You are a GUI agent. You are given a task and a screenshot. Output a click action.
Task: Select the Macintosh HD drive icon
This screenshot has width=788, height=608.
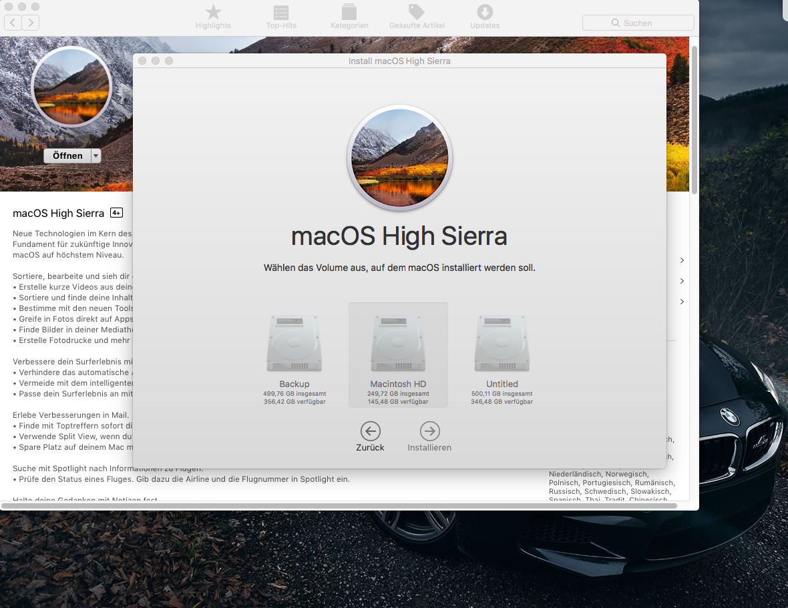[x=398, y=344]
